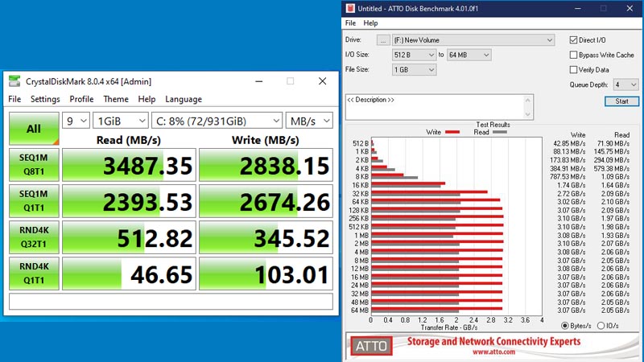644x362 pixels.
Task: Click the ATTO Disk Benchmark title bar icon
Action: pos(350,8)
